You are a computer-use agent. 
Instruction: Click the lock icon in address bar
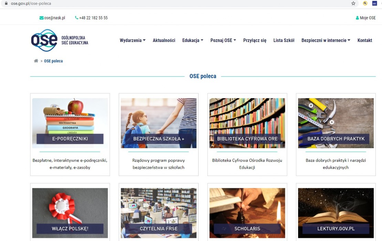coord(6,3)
